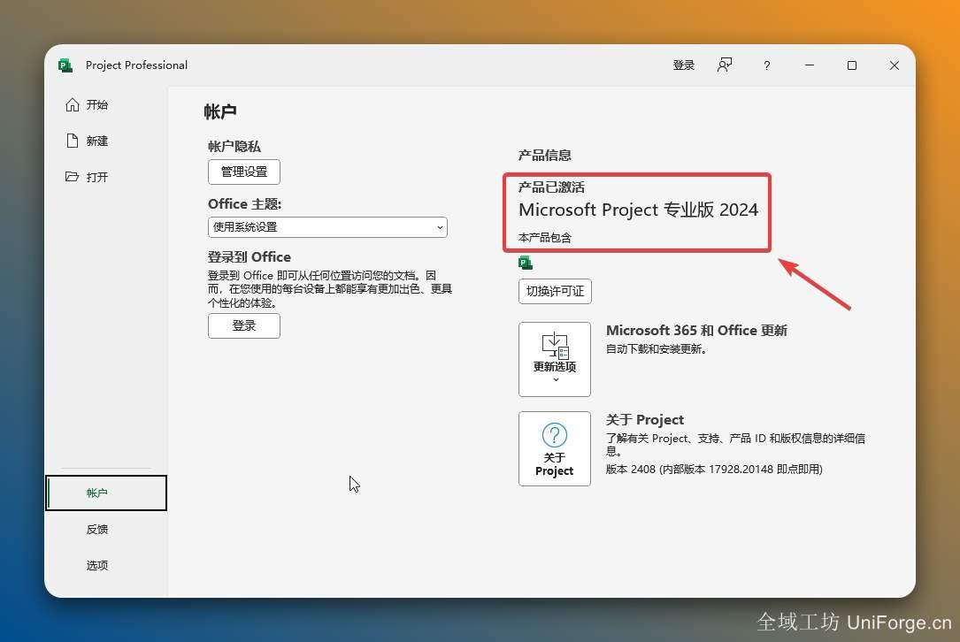This screenshot has height=642, width=960.
Task: Click the 帐户隐私 heading
Action: [x=234, y=146]
